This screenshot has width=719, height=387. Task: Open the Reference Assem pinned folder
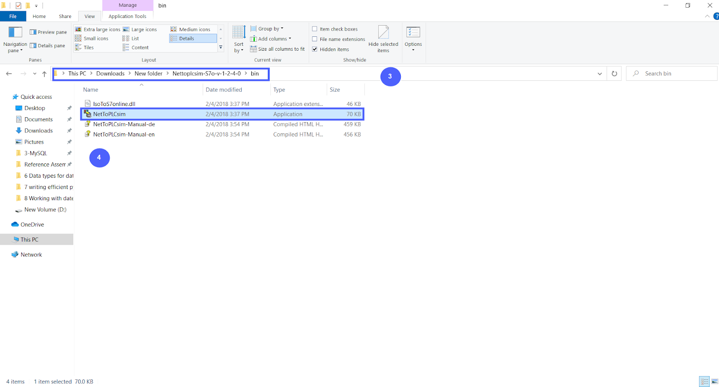click(44, 164)
